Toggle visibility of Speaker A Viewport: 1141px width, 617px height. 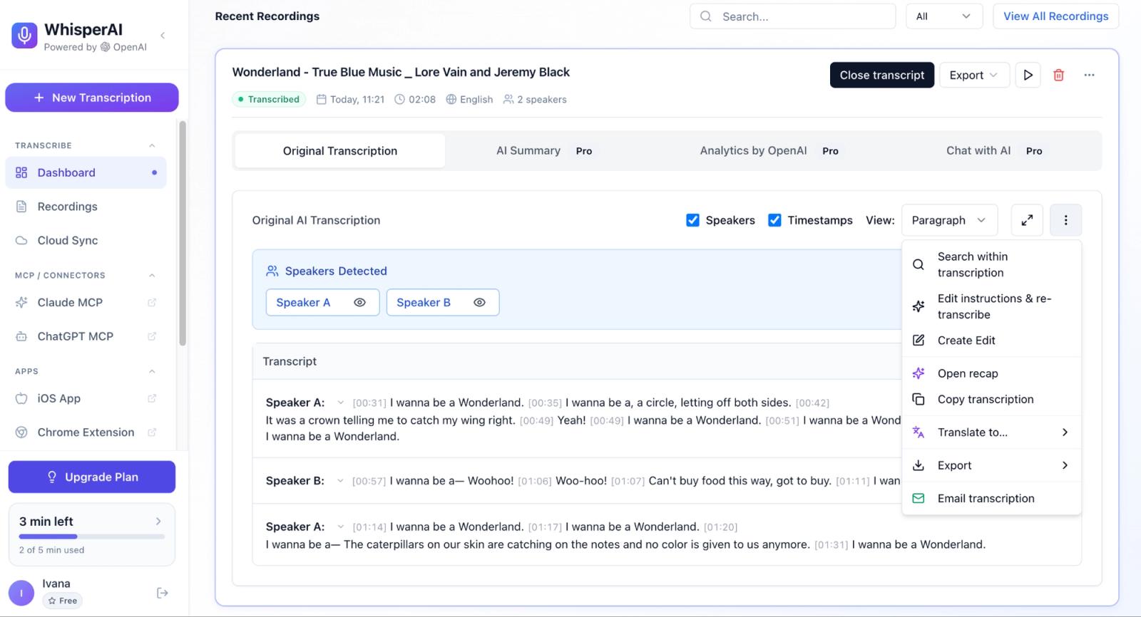pos(359,302)
